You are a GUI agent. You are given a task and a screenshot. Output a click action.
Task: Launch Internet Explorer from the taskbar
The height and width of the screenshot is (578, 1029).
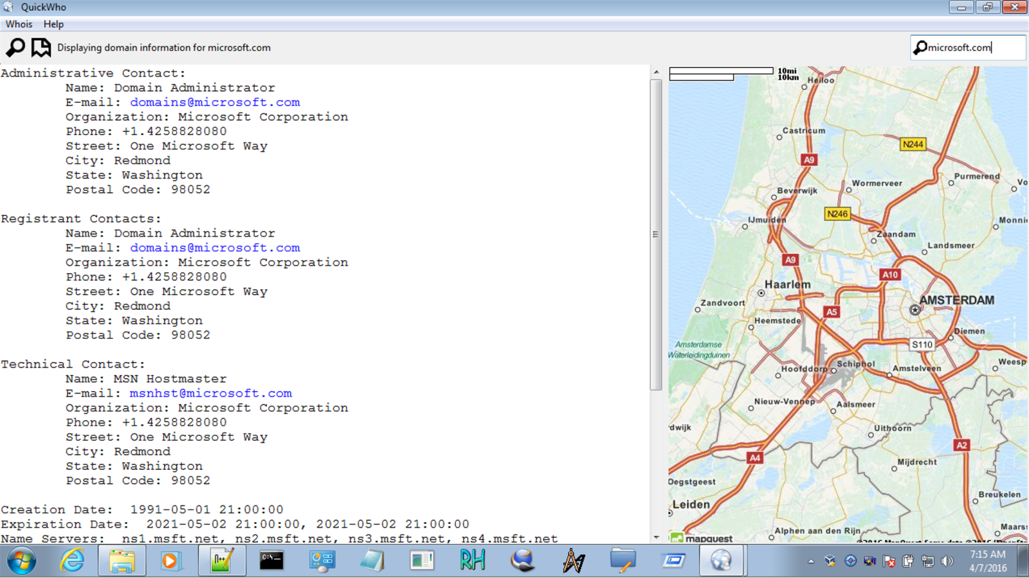pos(72,561)
